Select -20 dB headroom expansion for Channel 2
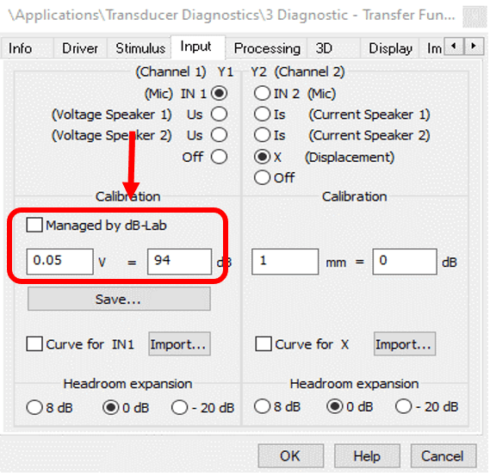 (403, 406)
